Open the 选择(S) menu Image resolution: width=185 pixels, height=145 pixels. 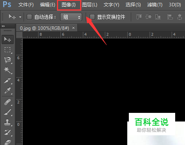(x=133, y=5)
